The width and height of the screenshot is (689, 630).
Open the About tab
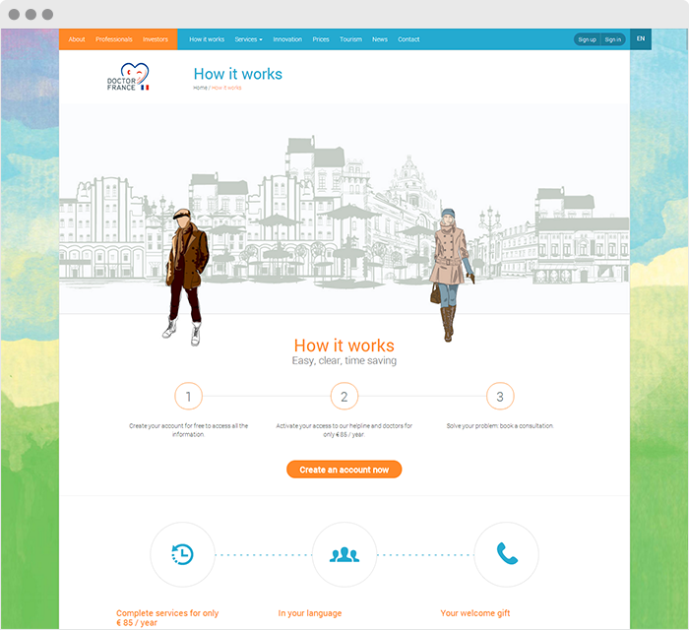(x=77, y=39)
